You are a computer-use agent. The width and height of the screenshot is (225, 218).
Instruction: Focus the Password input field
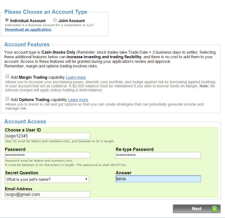[x=47, y=155]
